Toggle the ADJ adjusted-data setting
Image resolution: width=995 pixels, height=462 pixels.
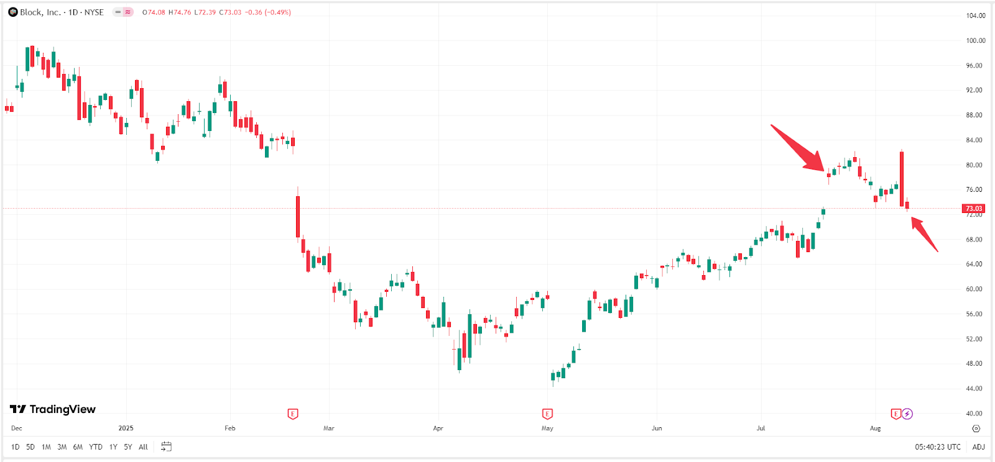click(978, 446)
